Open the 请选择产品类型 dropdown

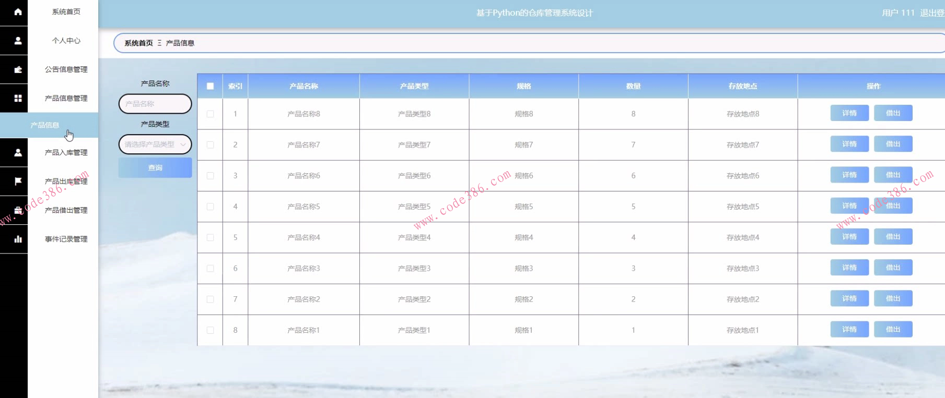point(155,144)
